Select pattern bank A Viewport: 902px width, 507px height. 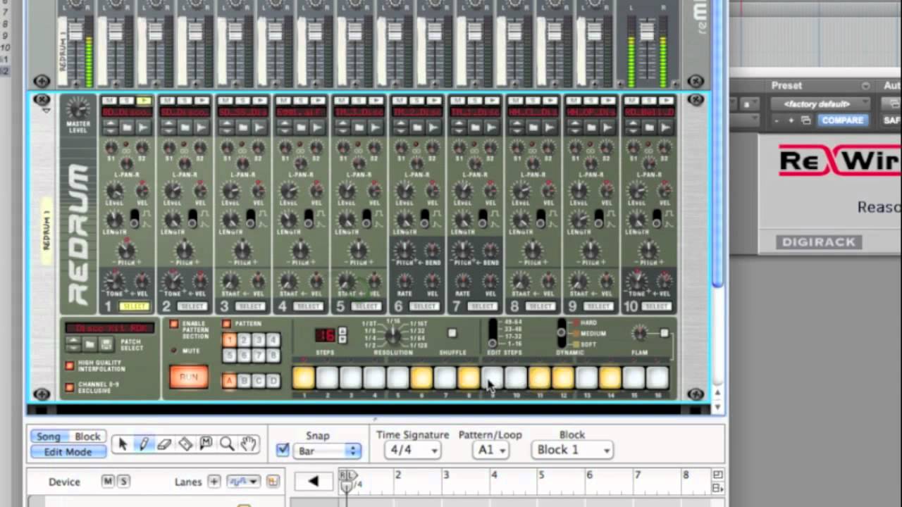point(228,381)
